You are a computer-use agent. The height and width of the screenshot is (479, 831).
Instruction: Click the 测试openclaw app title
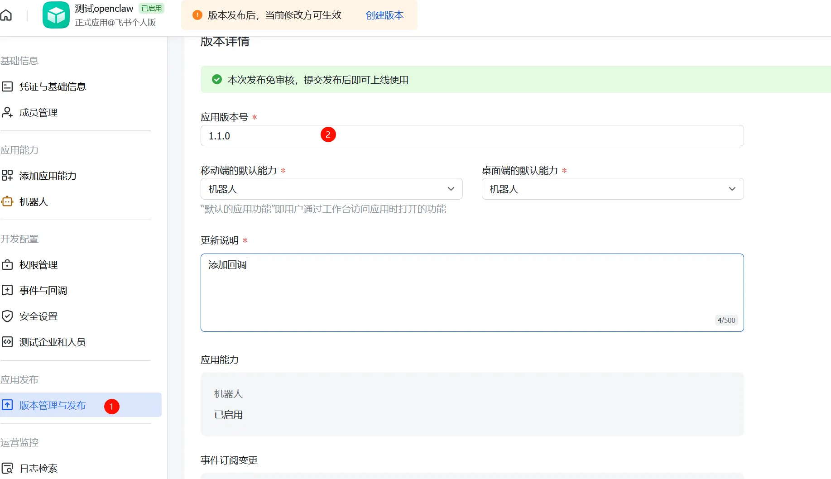pyautogui.click(x=104, y=8)
